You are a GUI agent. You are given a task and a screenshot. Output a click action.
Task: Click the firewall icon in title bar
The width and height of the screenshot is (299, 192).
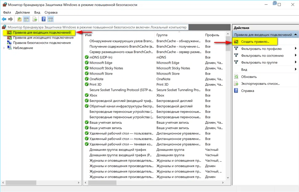click(x=5, y=5)
